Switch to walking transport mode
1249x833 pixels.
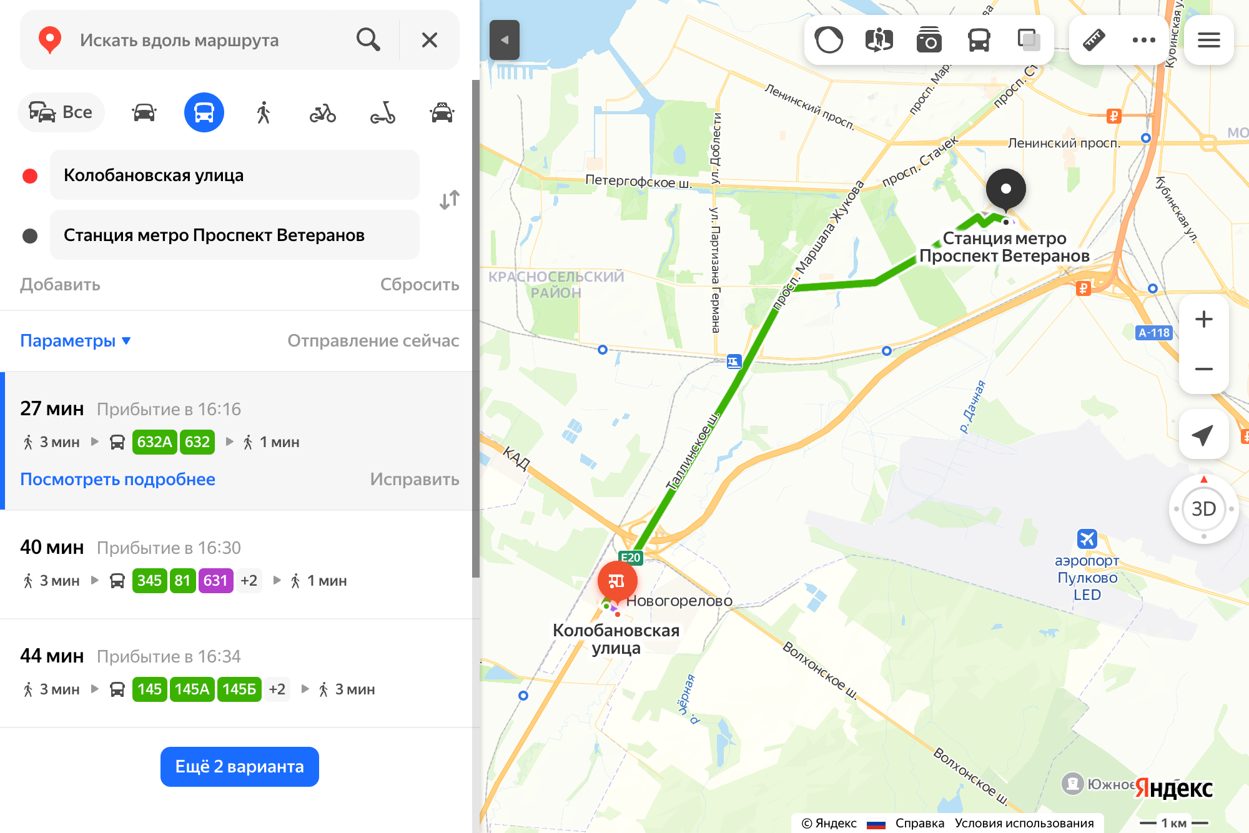(x=263, y=112)
